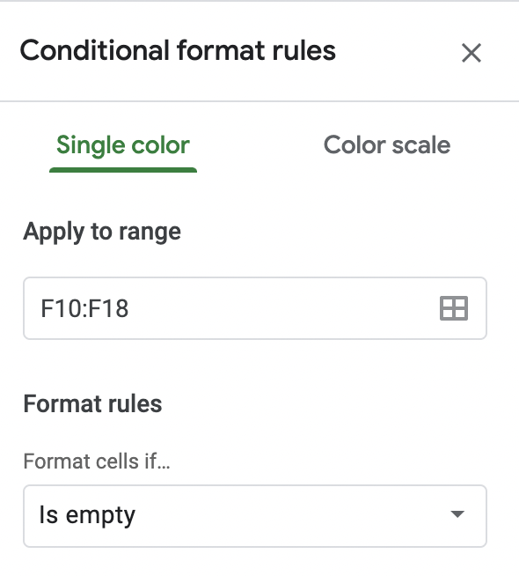
Task: Open gradient rules via Color scale
Action: coord(387,144)
